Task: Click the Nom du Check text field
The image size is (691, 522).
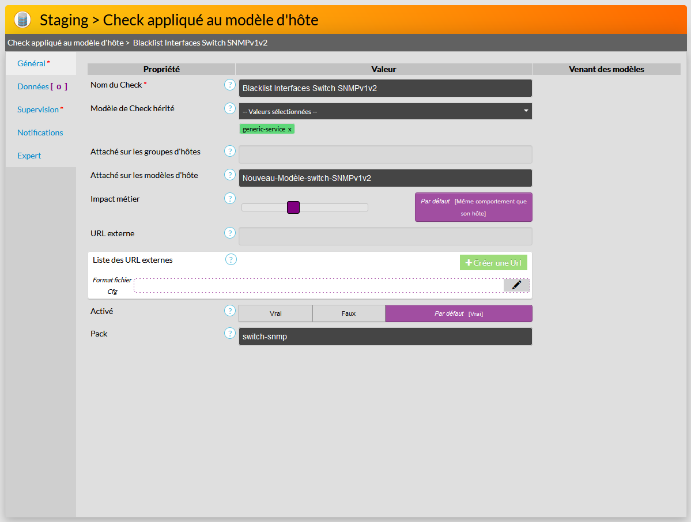Action: pos(385,88)
